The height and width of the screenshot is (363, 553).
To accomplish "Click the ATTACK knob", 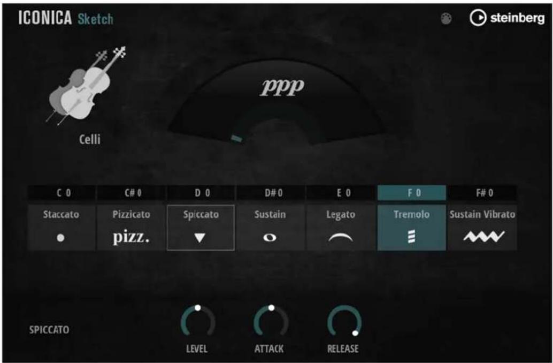I will click(x=271, y=321).
